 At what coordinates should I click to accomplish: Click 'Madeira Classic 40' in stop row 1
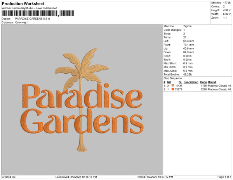(219, 86)
